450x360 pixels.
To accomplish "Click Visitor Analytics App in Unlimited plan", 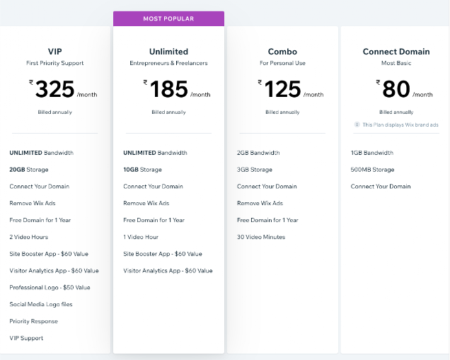I will click(168, 271).
